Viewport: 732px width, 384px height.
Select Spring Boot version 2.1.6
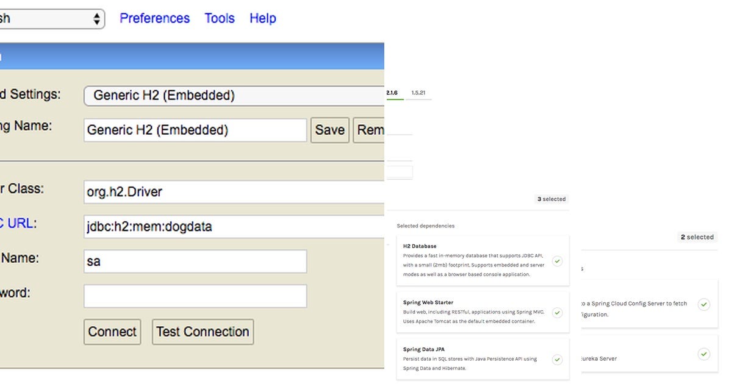(392, 93)
